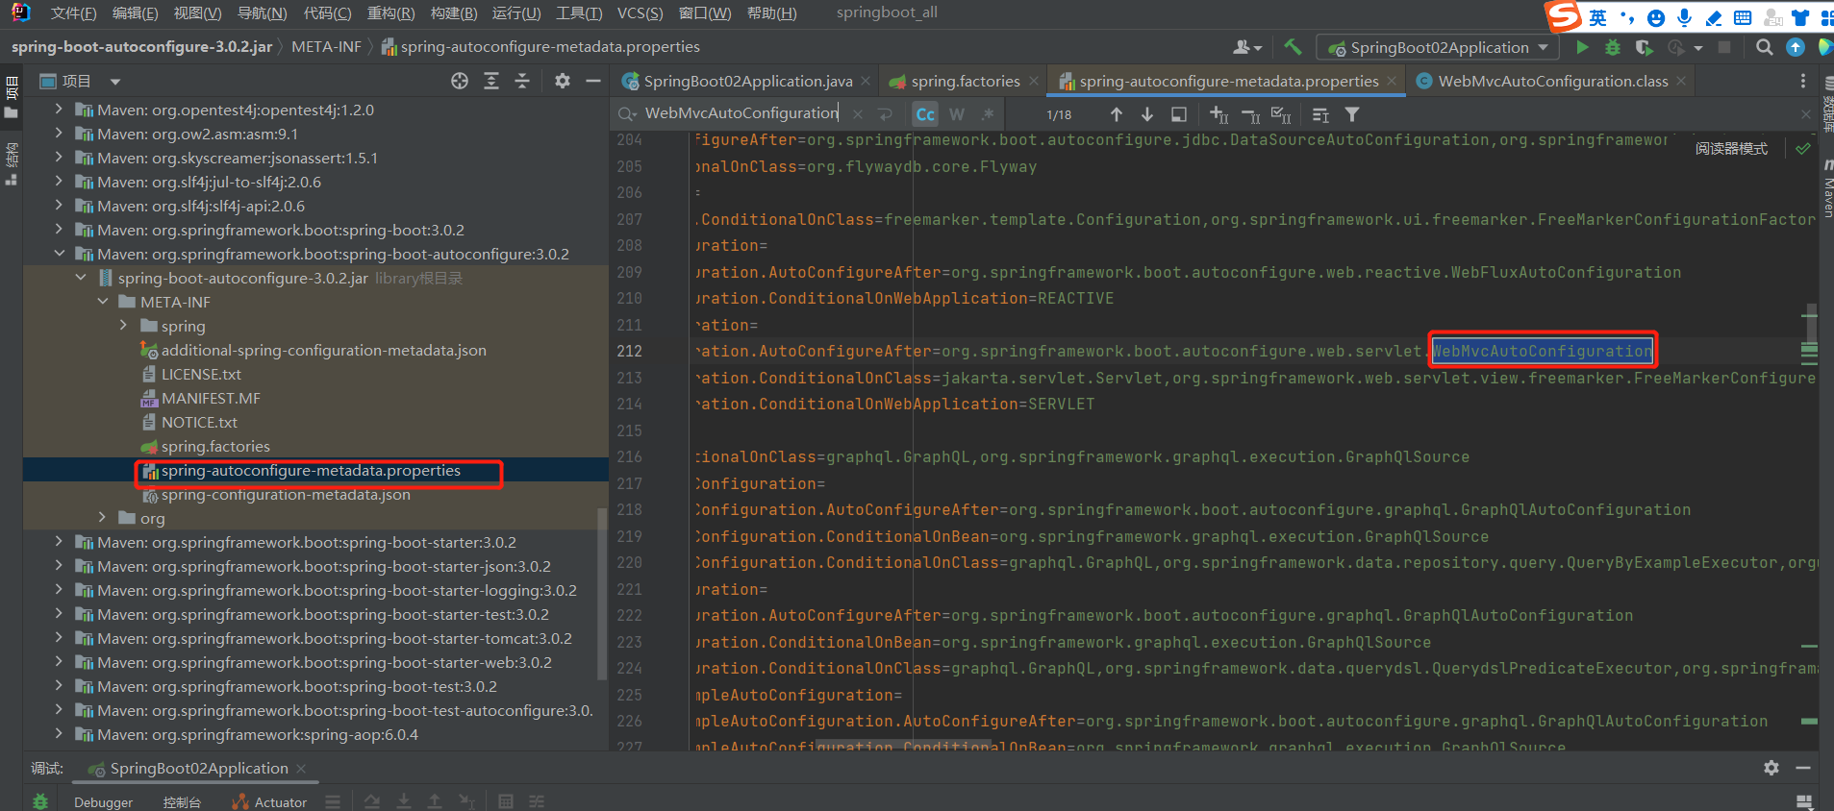Clear the search field text

(x=858, y=113)
